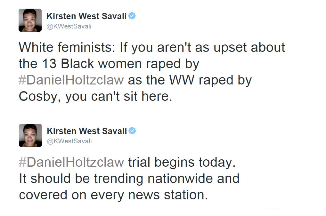Click the verified badge in the second tweet
The width and height of the screenshot is (326, 216).
tap(132, 131)
